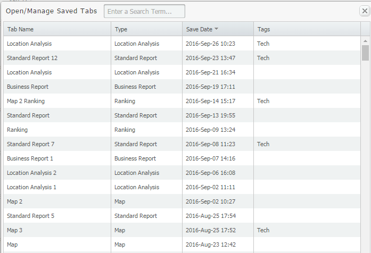Close the Open/Manage Saved Tabs dialog
This screenshot has width=371, height=253.
click(x=365, y=11)
